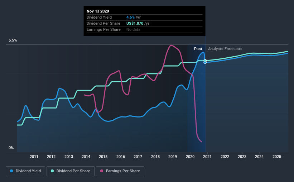This screenshot has width=294, height=182.
Task: Toggle the Dividend Per Share legend button
Action: point(71,171)
